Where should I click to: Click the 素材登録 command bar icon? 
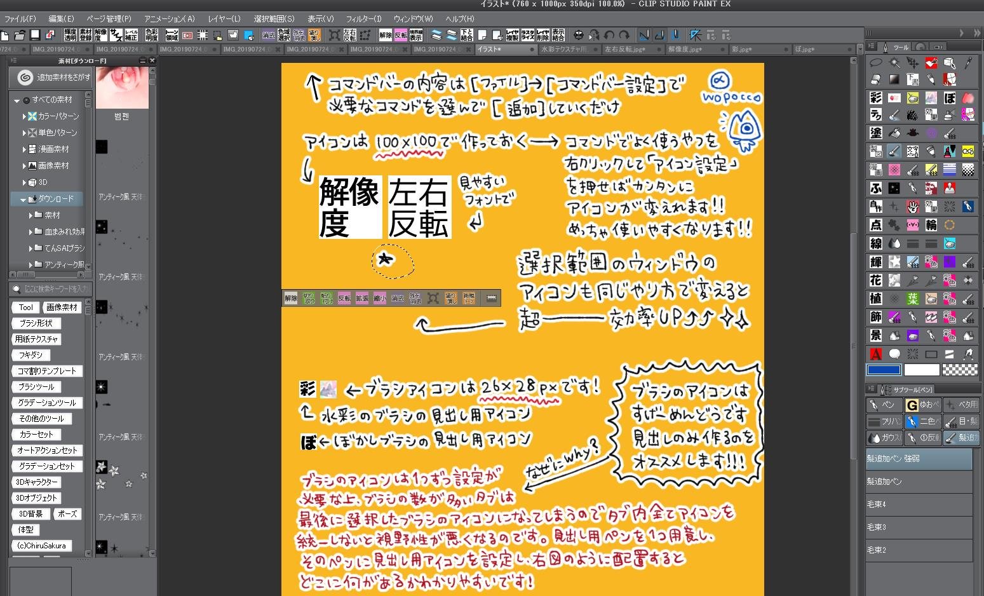tap(86, 35)
